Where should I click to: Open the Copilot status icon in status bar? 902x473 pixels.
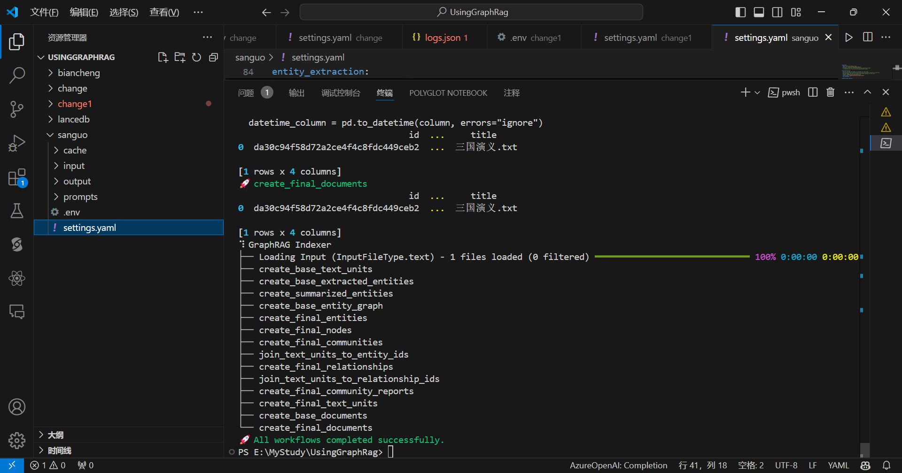tap(865, 465)
